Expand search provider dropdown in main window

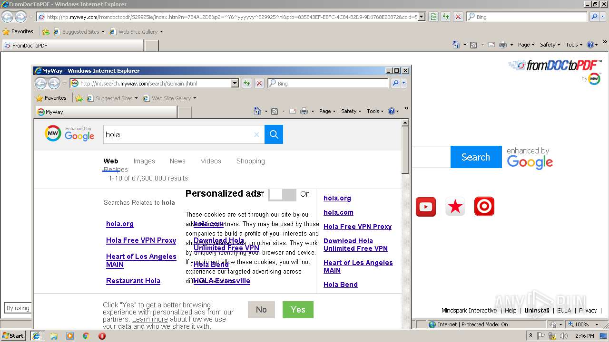click(x=603, y=17)
